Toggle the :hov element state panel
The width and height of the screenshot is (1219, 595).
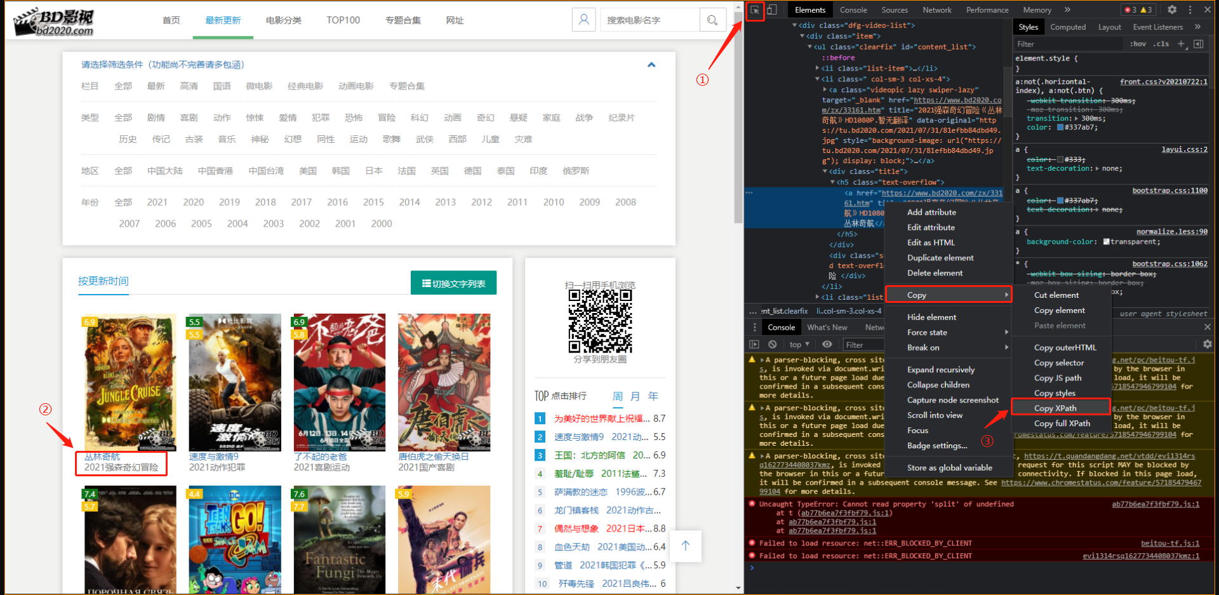coord(1138,44)
